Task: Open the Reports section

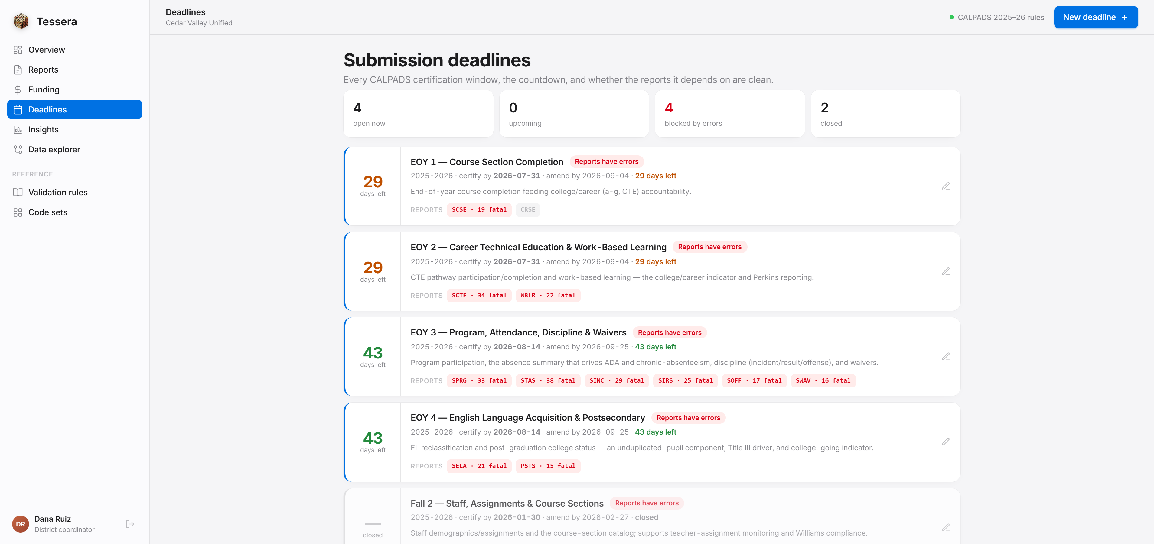Action: pyautogui.click(x=74, y=70)
